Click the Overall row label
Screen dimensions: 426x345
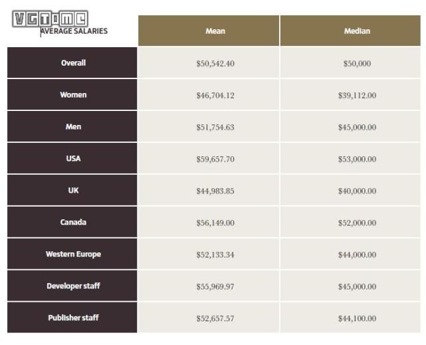pyautogui.click(x=72, y=62)
